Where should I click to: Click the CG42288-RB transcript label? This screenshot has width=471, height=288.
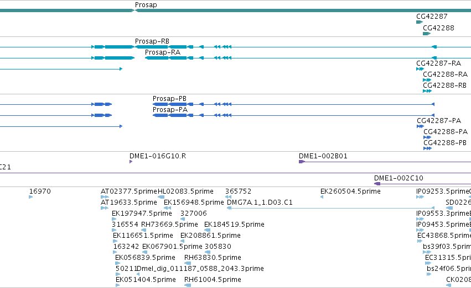(444, 86)
